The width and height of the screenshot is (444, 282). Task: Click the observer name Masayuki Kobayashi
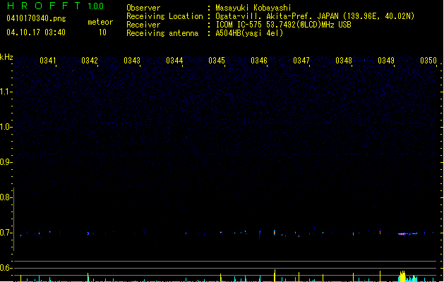click(x=253, y=8)
